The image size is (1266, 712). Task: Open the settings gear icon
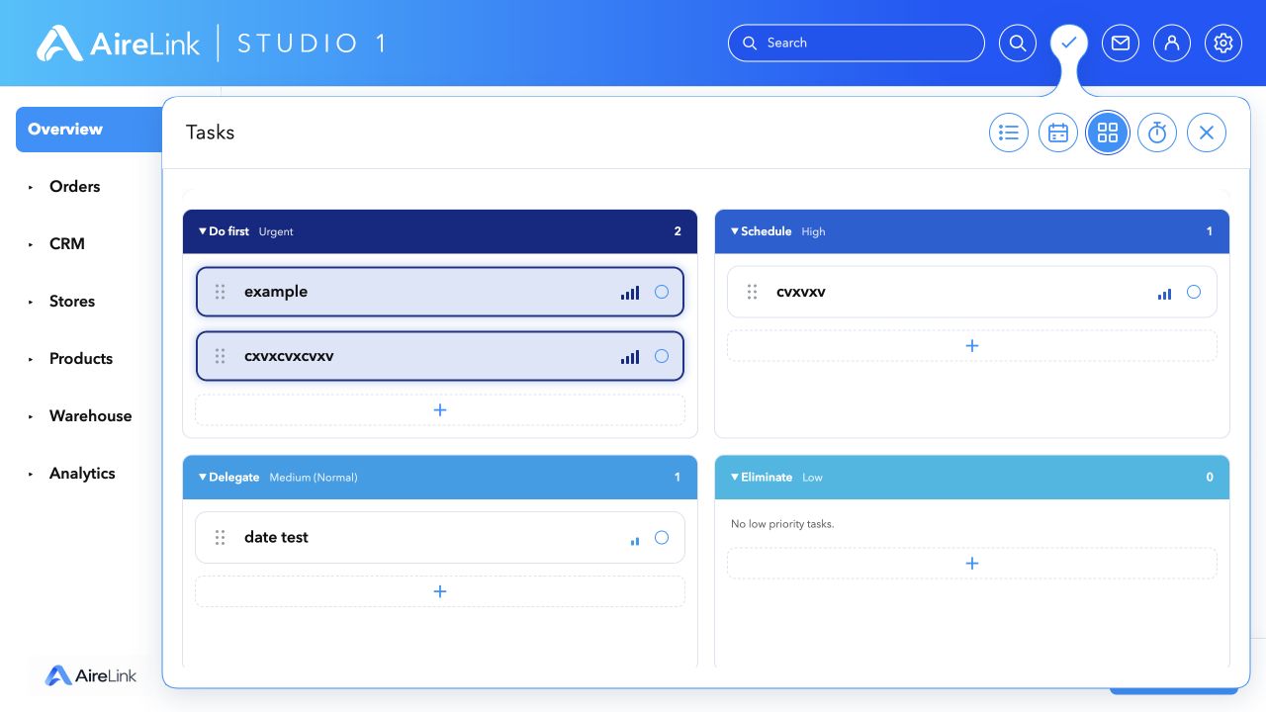coord(1223,44)
